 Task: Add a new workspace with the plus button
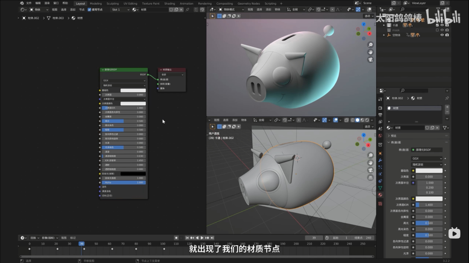coord(281,4)
